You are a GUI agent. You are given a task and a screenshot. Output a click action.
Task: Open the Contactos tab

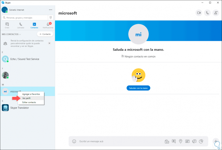tap(34, 25)
